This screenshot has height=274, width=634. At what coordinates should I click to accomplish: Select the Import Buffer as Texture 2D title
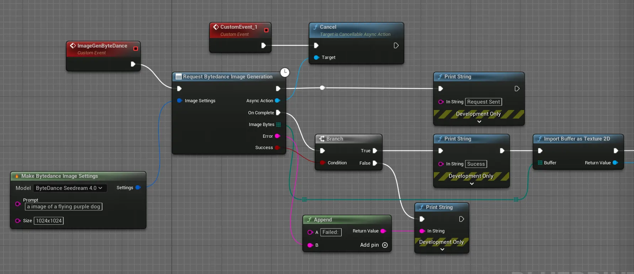577,139
